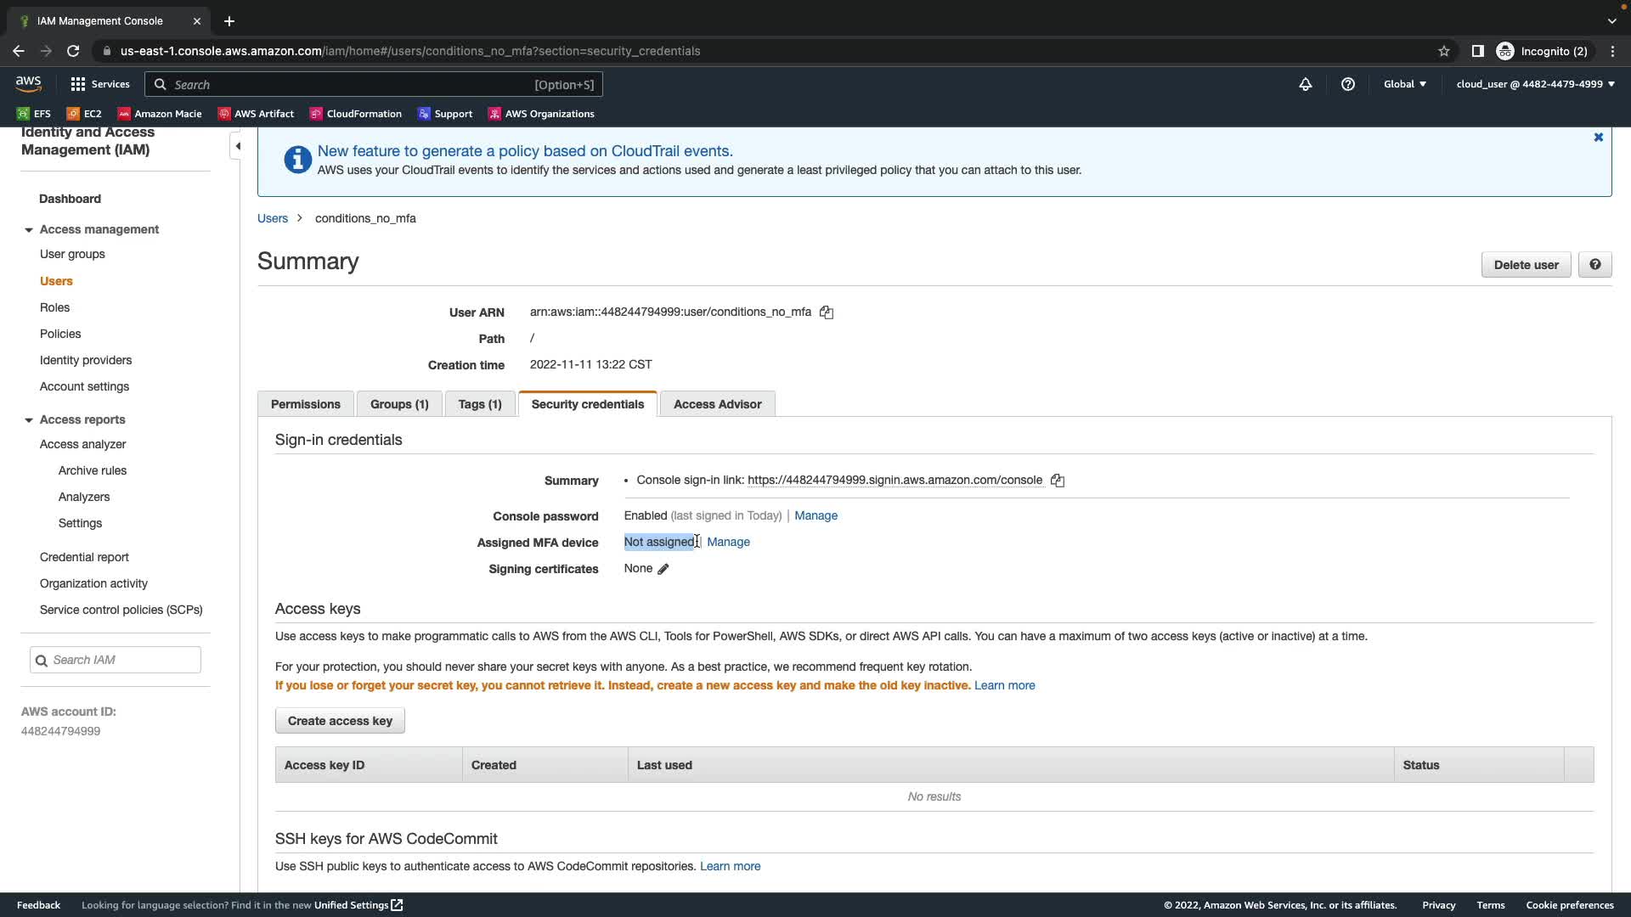This screenshot has width=1631, height=917.
Task: Click the help button beside Delete user
Action: (x=1594, y=265)
